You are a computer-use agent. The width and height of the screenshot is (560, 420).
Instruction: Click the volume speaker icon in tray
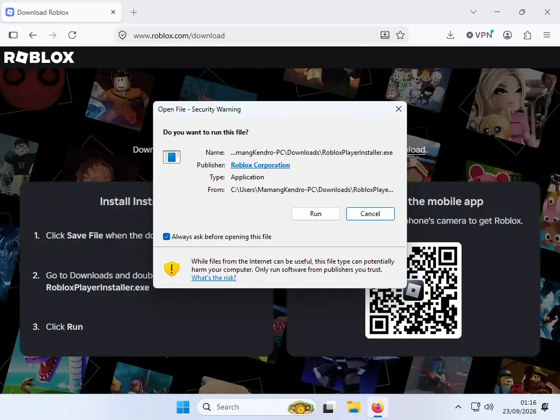click(x=488, y=407)
